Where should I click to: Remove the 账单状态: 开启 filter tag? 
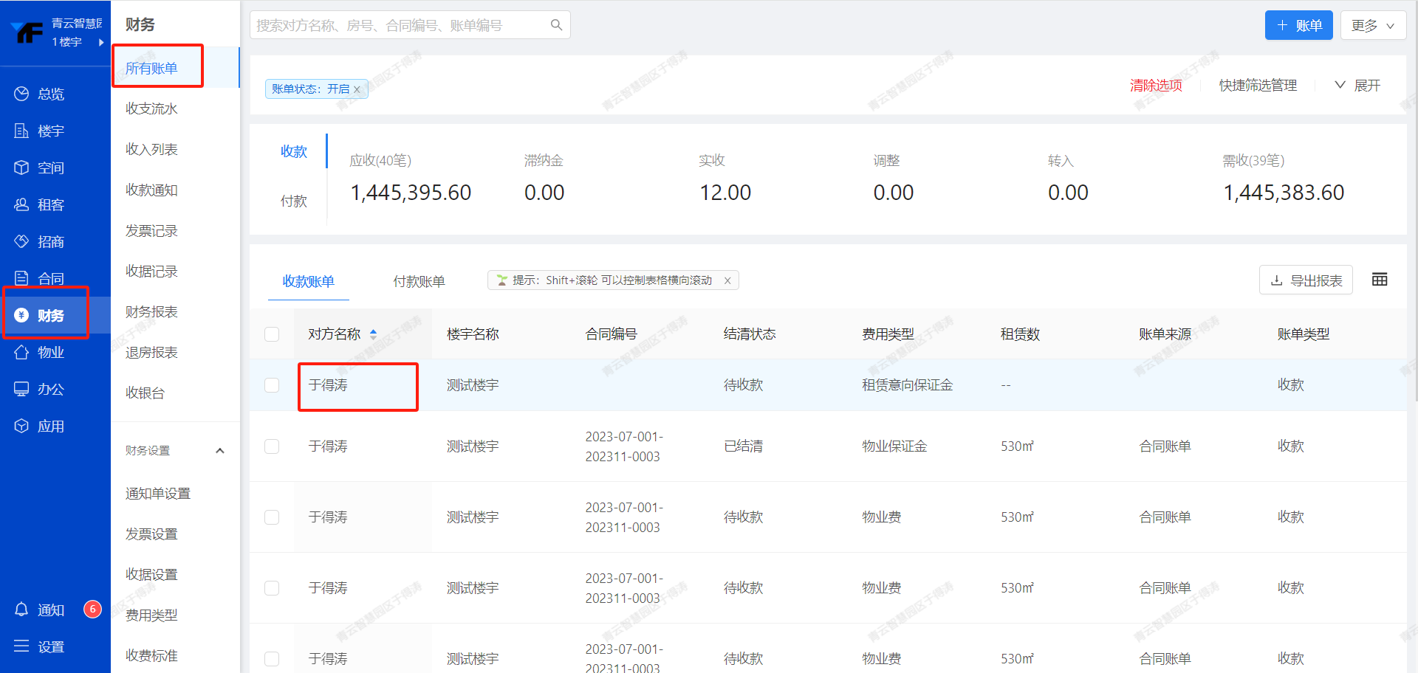pyautogui.click(x=357, y=89)
